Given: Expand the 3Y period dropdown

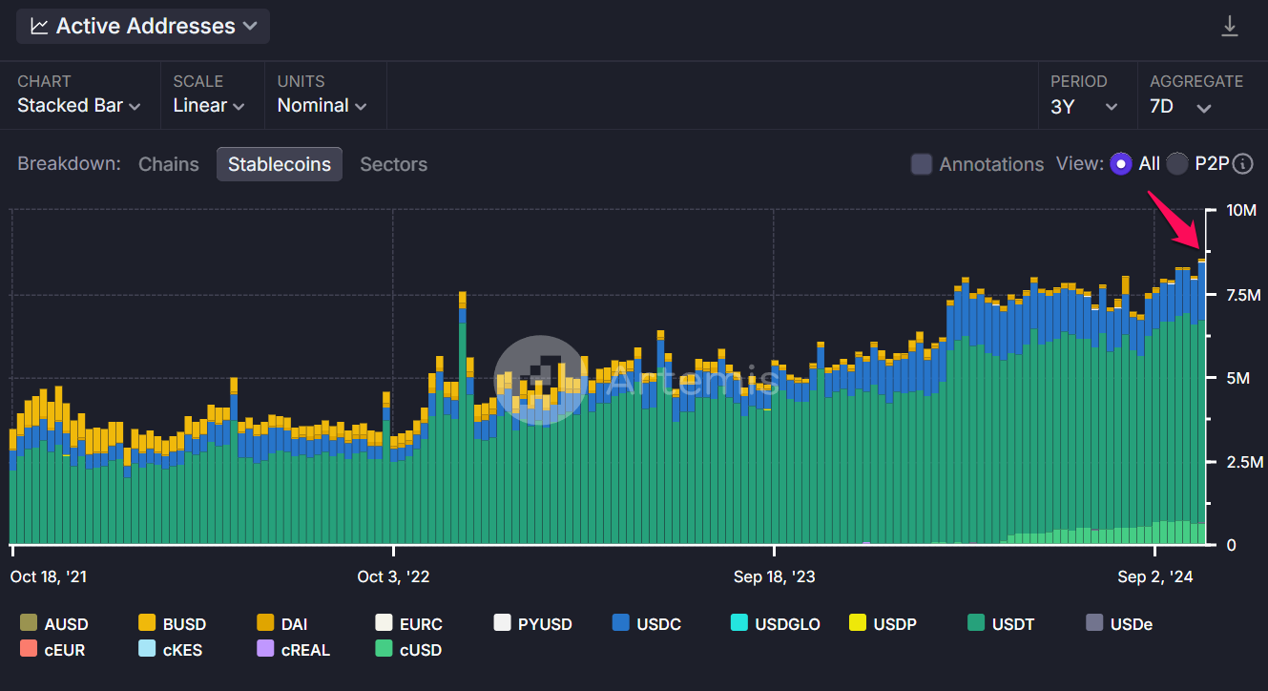Looking at the screenshot, I should tap(1084, 106).
